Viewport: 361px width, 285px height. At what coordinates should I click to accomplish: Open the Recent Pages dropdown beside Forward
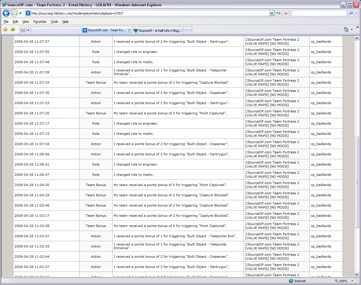(20, 13)
